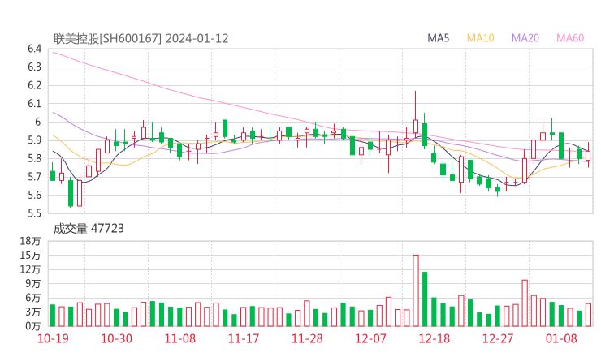Viewport: 601px width, 357px height.
Task: Click the first green volume bar on the left
Action: point(53,316)
